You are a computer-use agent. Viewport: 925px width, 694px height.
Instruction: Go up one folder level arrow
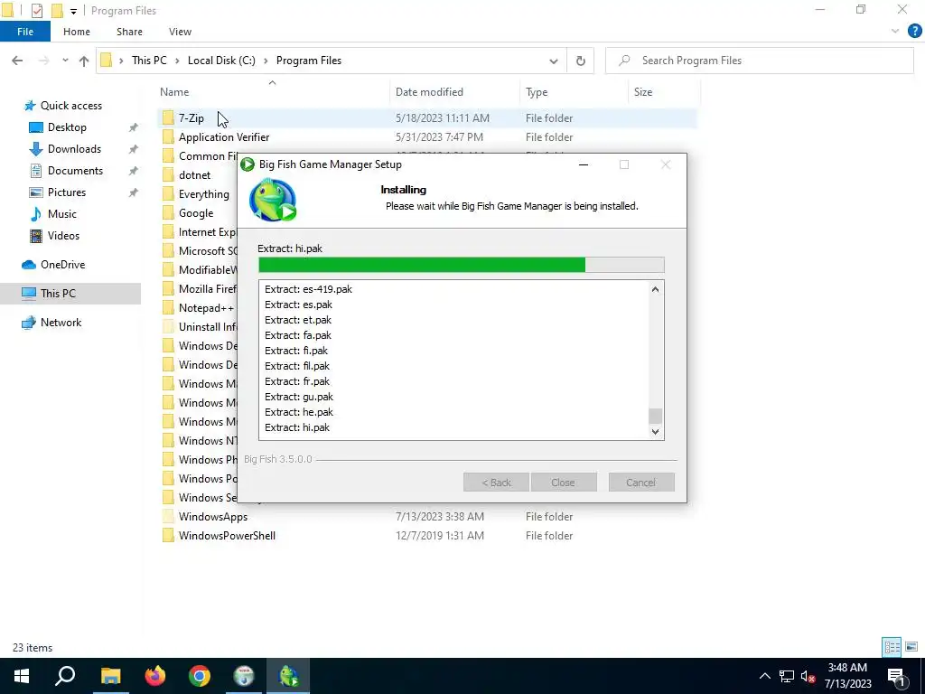point(84,61)
